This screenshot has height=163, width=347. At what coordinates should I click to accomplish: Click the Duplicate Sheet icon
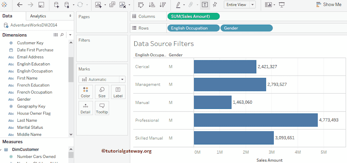[x=112, y=5]
